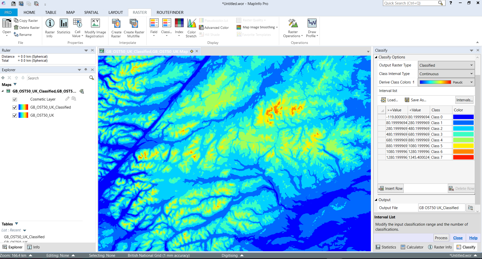The height and width of the screenshot is (259, 482).
Task: Click the edit pencil icon on Cosmetic Layer
Action: (67, 99)
